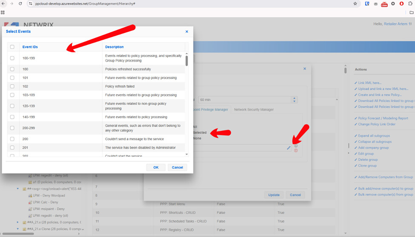Click the 60 min interval spinner arrows
415x237 pixels.
pos(294,100)
